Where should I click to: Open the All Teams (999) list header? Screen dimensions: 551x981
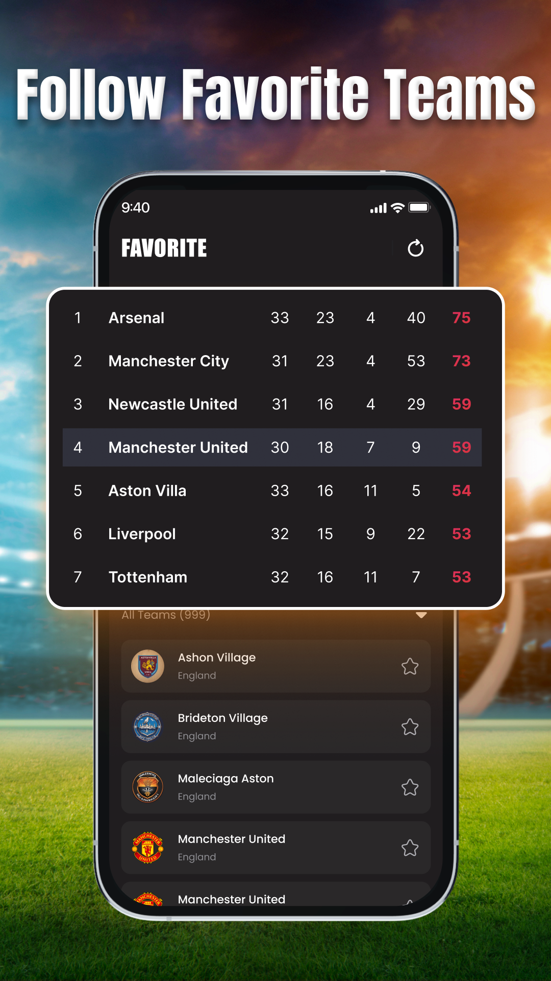[166, 615]
